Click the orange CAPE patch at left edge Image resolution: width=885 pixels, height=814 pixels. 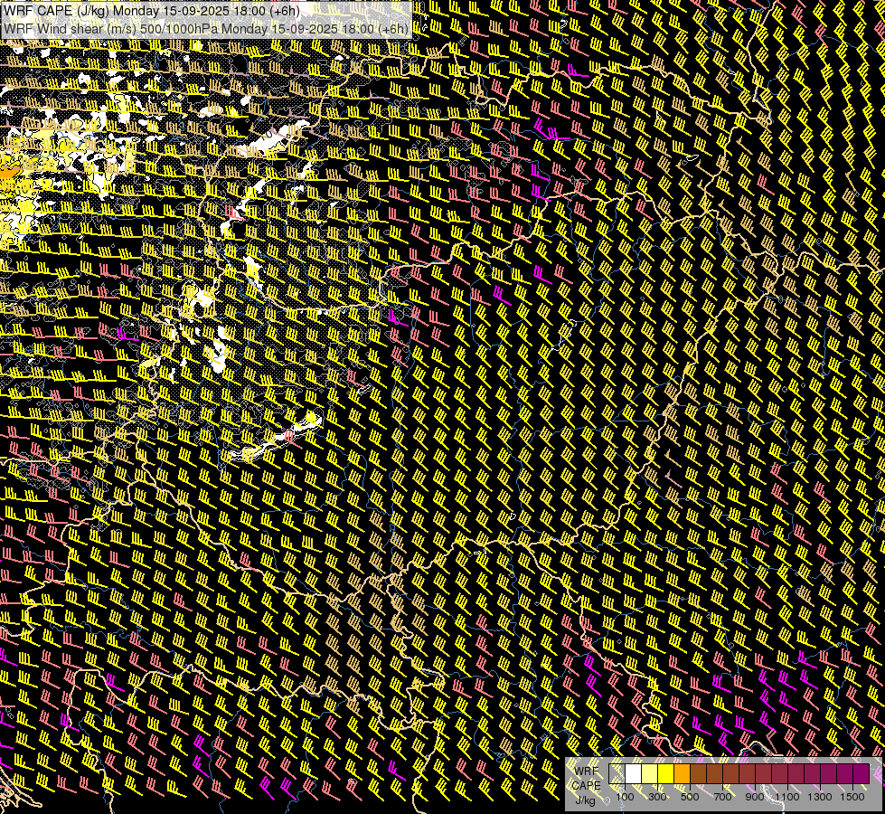coord(6,172)
